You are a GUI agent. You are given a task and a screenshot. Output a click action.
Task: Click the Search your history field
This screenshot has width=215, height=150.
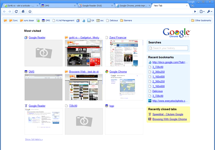[168, 48]
